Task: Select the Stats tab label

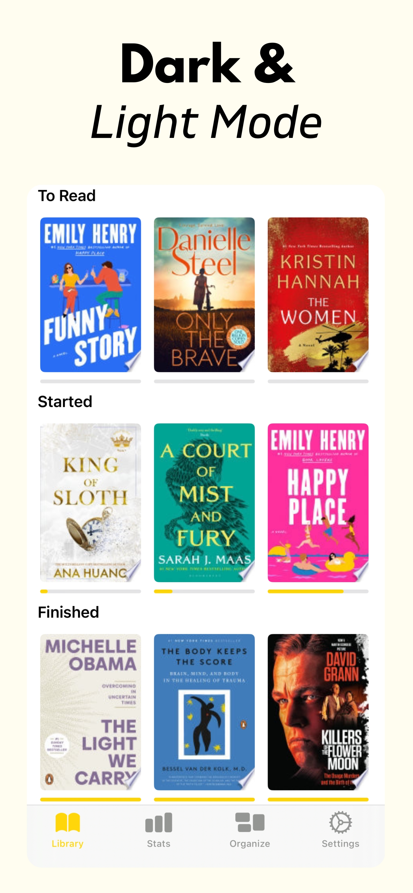Action: click(159, 844)
